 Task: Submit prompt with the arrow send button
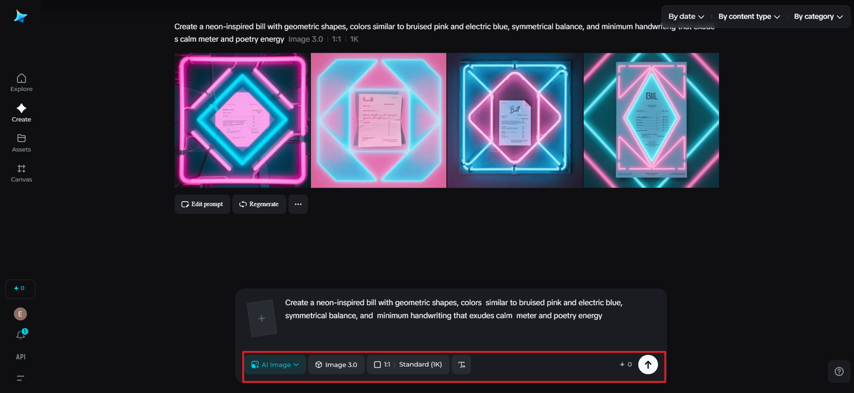click(648, 364)
